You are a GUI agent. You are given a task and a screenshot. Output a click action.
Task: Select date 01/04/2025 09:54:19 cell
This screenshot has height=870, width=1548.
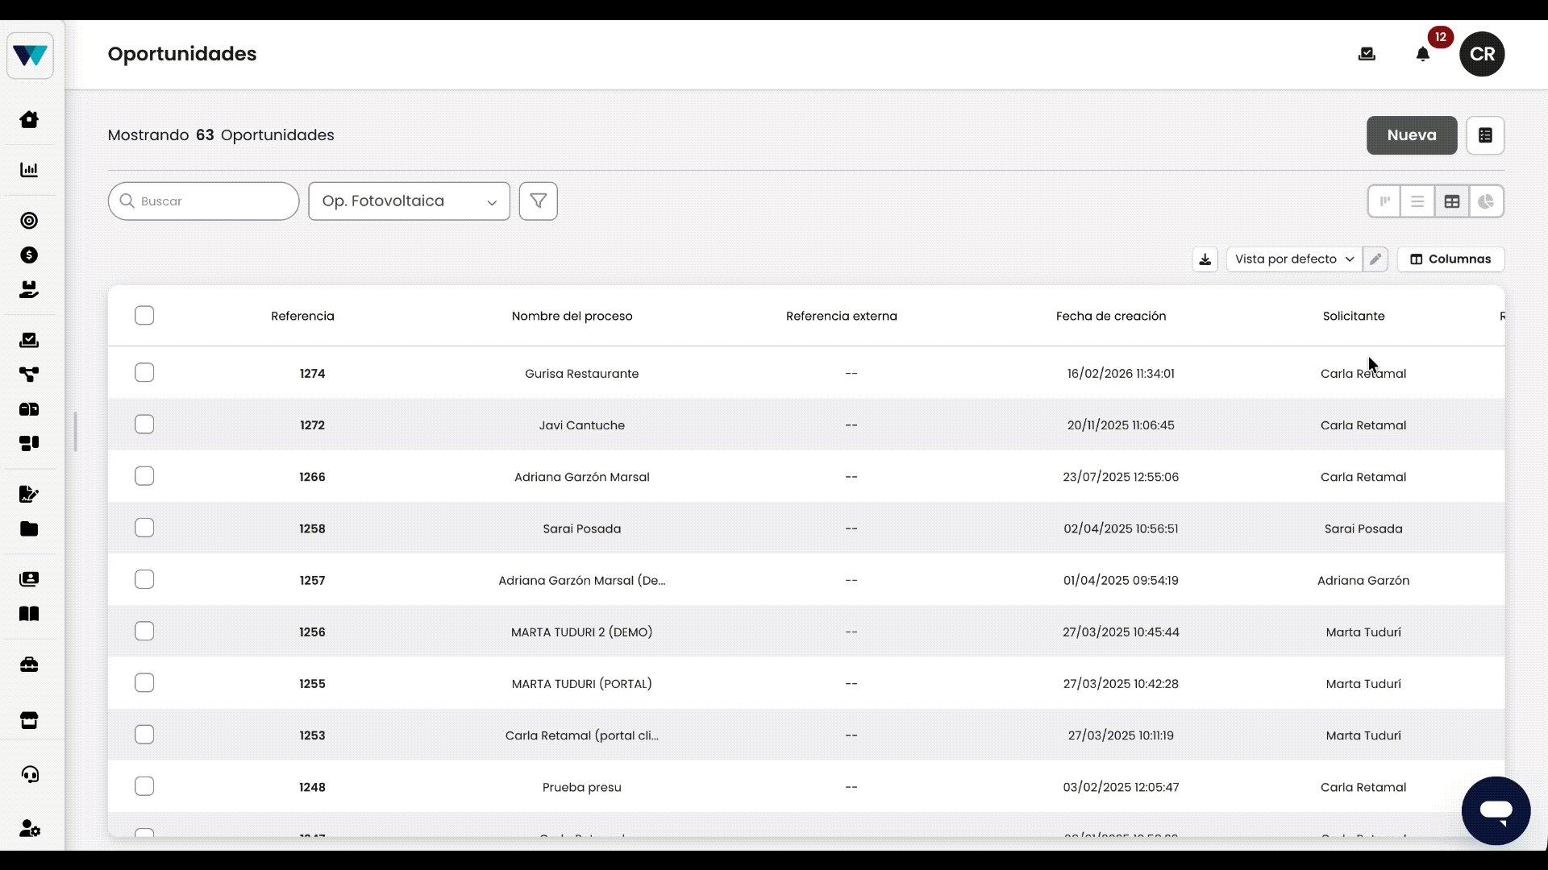coord(1121,580)
